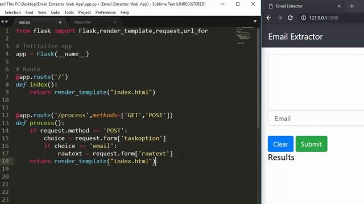Click the site information icon in address bar

pos(303,18)
